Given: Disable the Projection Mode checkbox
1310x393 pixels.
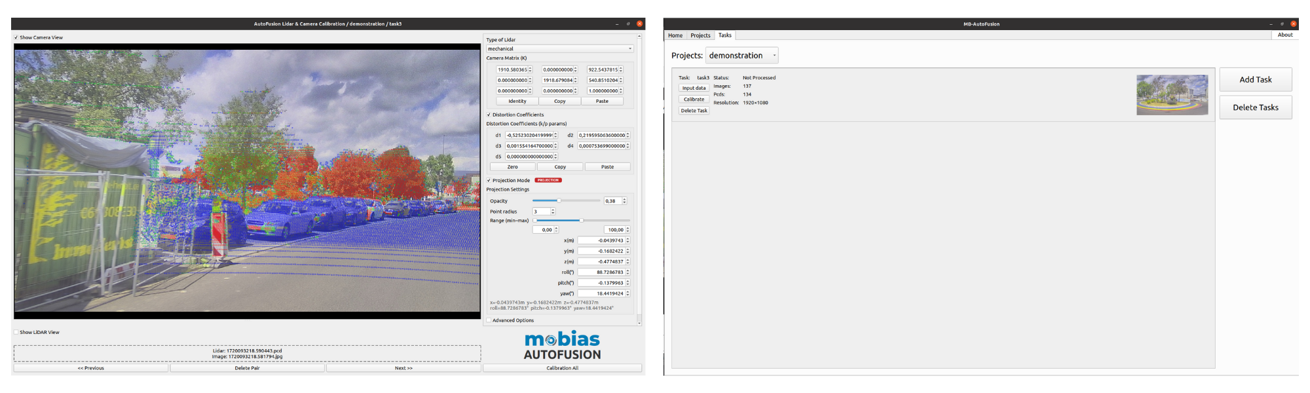Looking at the screenshot, I should click(x=489, y=180).
